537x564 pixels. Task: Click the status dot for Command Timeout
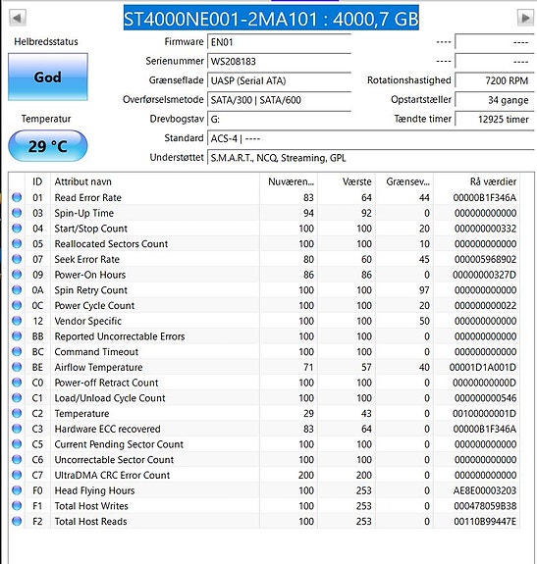pos(17,351)
